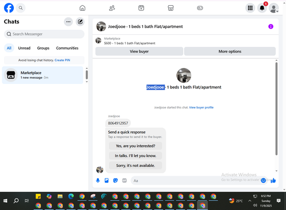Open the View buyer profile link
This screenshot has height=210, width=286.
click(x=201, y=107)
